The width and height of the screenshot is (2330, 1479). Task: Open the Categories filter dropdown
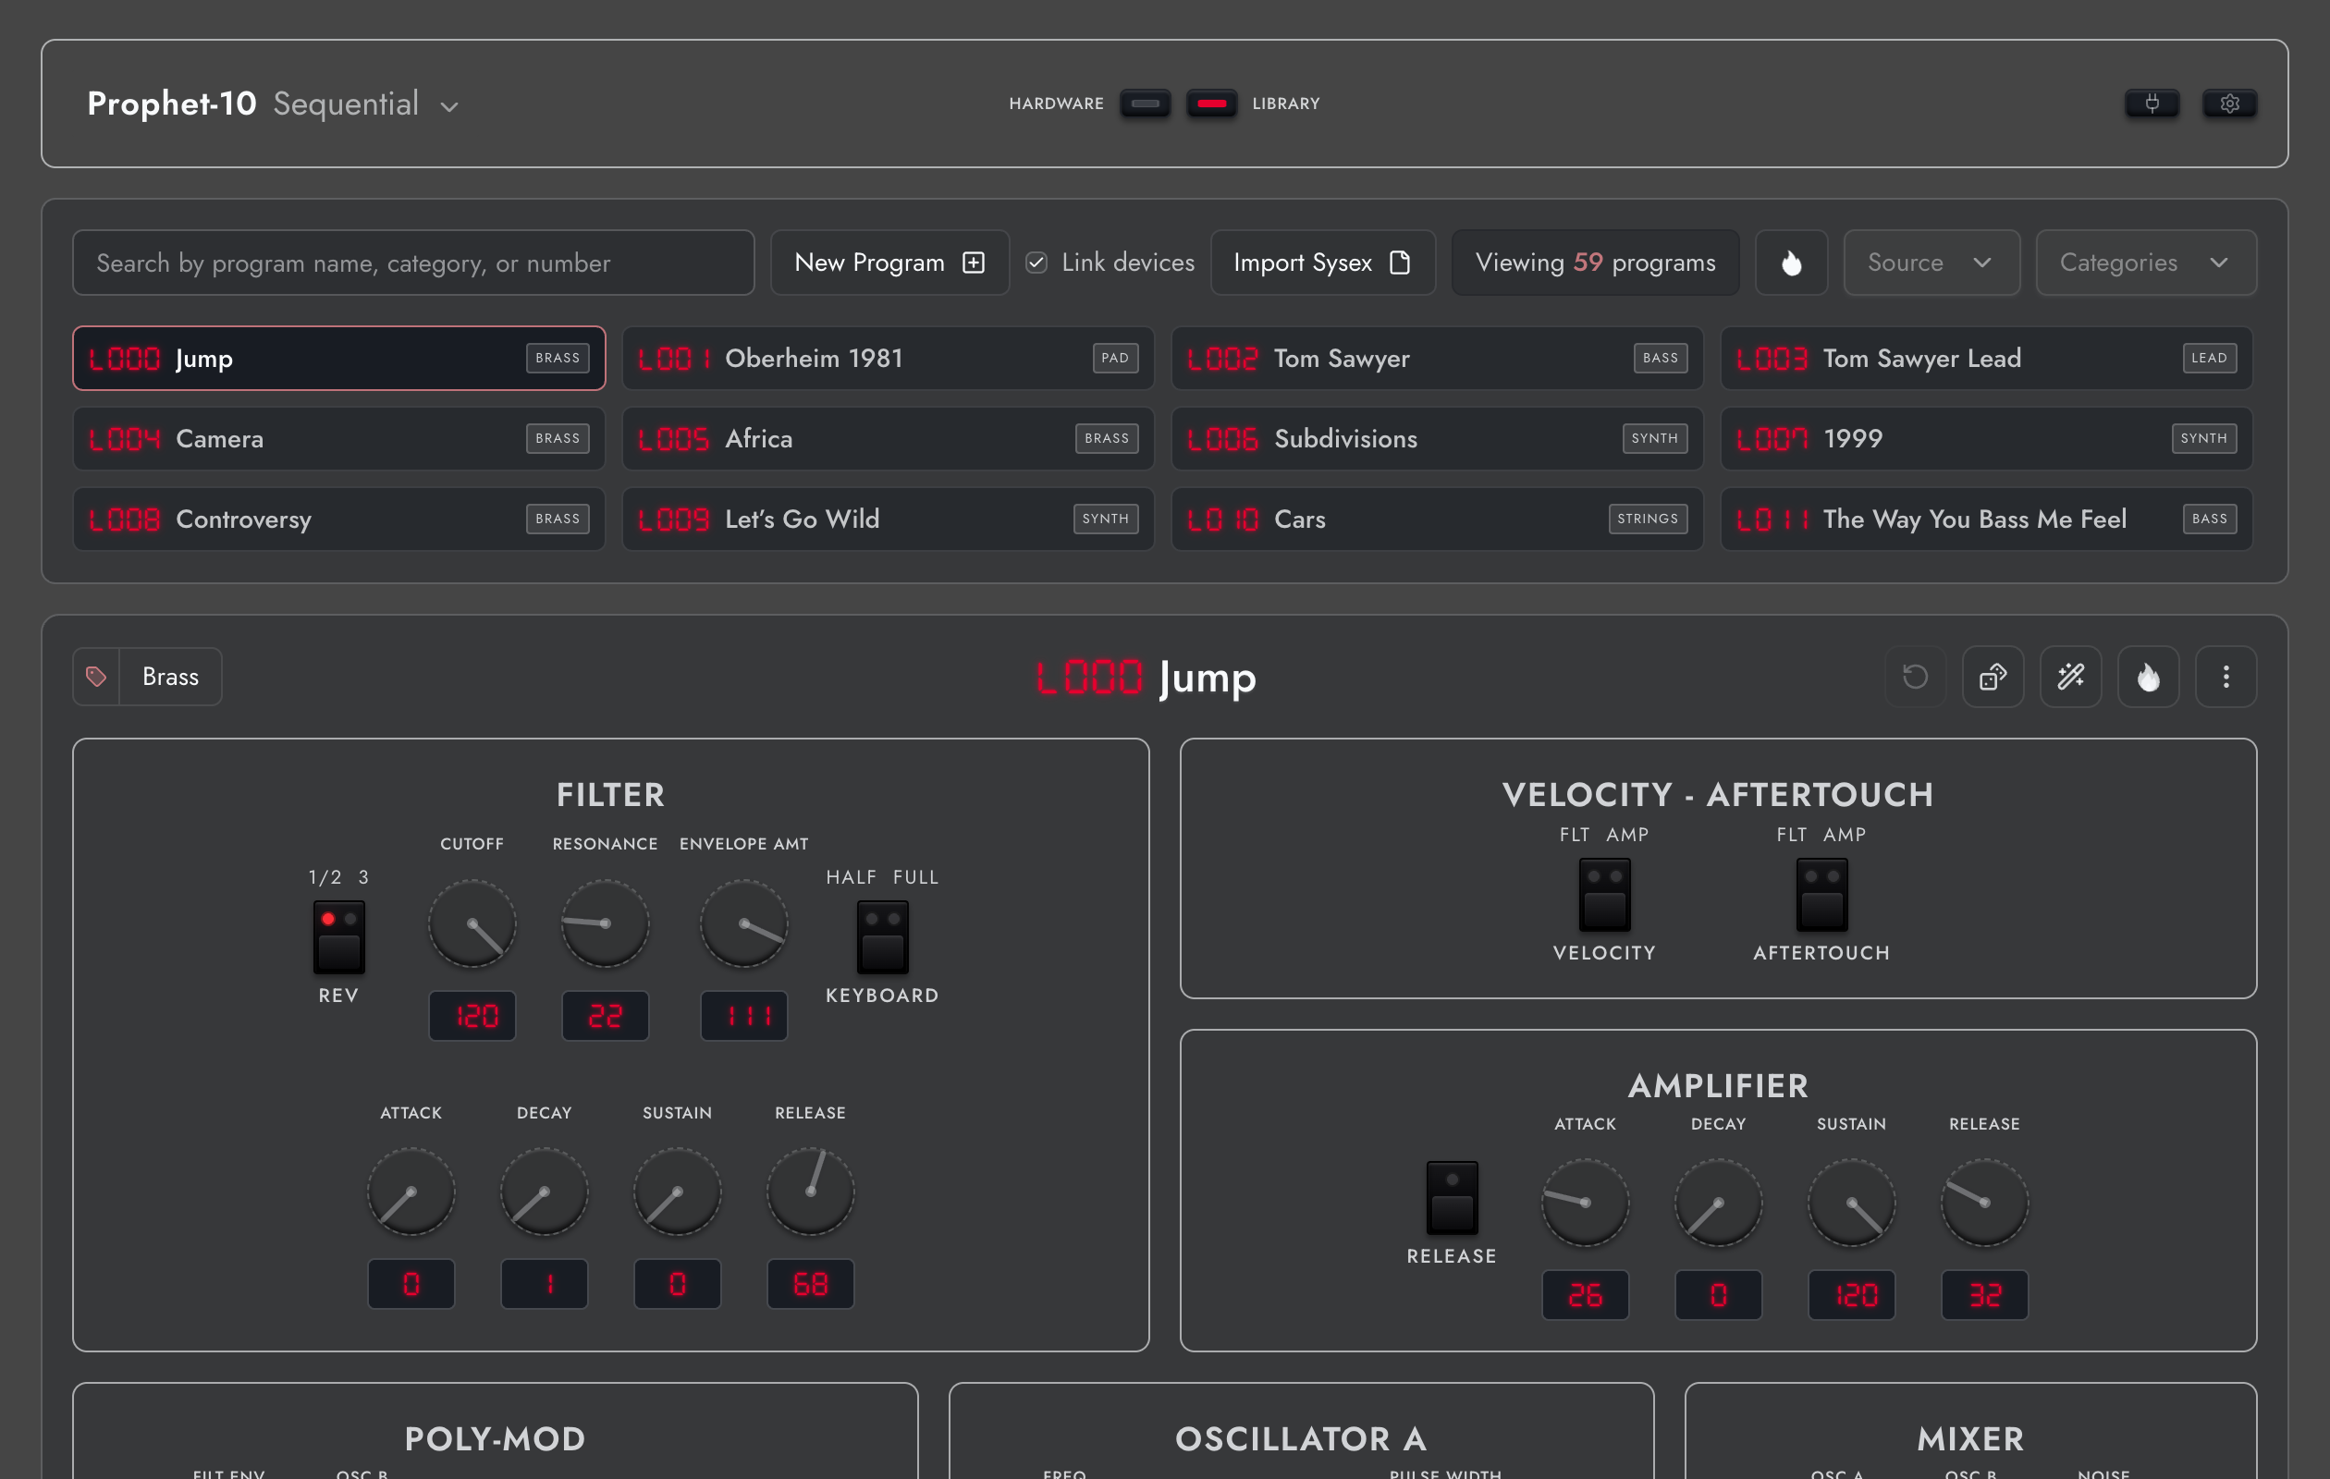2145,263
